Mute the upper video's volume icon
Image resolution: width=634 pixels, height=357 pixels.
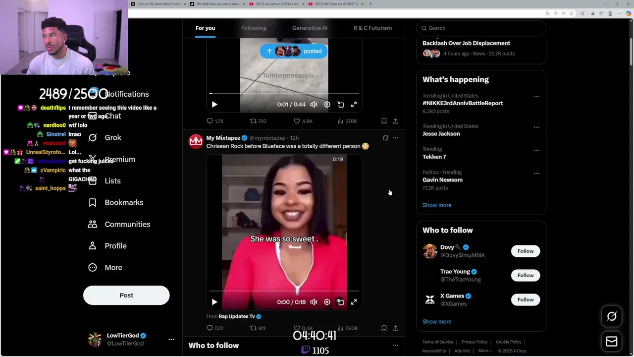(314, 105)
